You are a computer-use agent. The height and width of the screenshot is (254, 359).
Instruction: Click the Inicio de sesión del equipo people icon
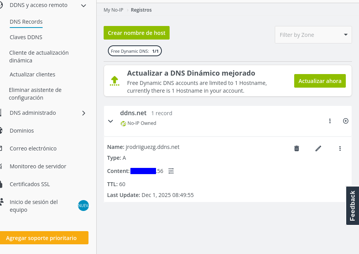pos(2,202)
